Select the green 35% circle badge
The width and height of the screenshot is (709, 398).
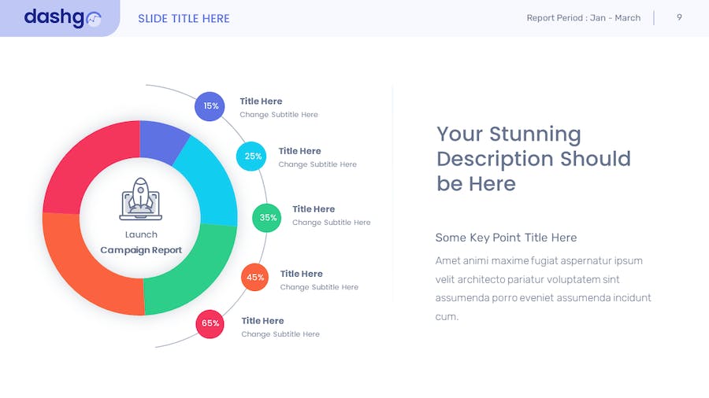click(268, 218)
